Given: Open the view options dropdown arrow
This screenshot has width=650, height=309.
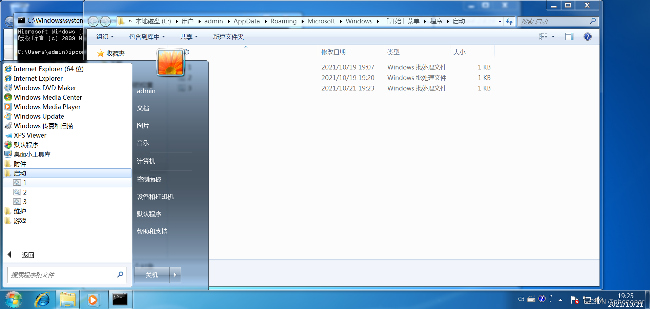Looking at the screenshot, I should tap(553, 37).
